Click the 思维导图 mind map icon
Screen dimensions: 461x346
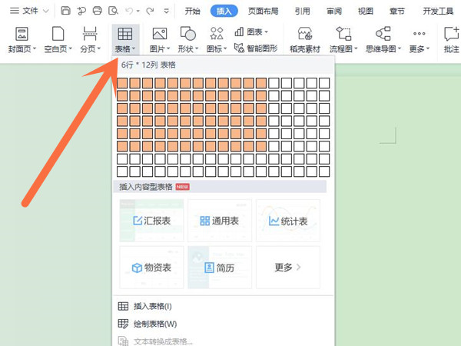tap(382, 40)
